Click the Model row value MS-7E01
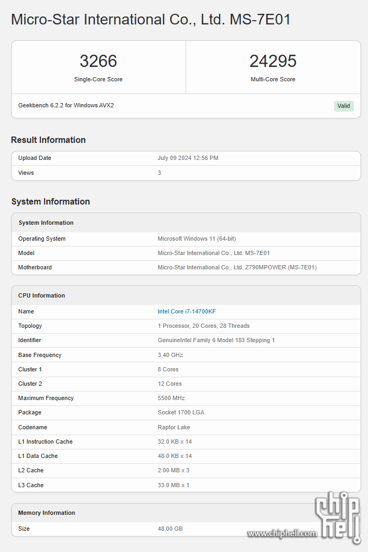Viewport: 368px width, 552px height. 214,253
